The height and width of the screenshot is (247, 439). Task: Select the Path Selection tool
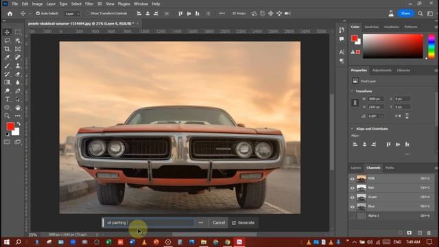[x=18, y=99]
